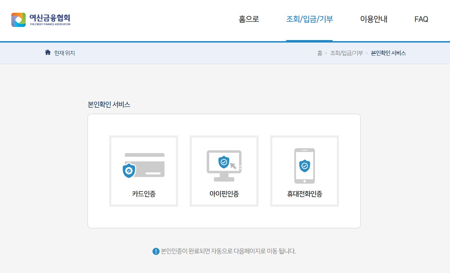This screenshot has height=273, width=450.
Task: Click the 여신금융협회 logo
Action: [x=41, y=19]
